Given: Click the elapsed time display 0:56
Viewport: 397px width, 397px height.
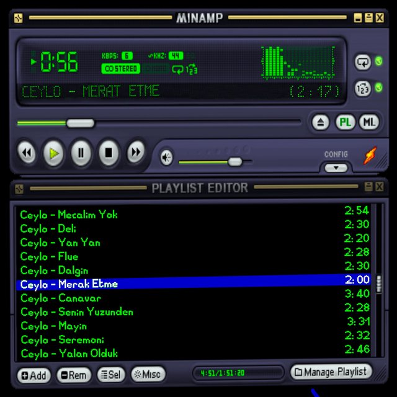Looking at the screenshot, I should pos(58,62).
